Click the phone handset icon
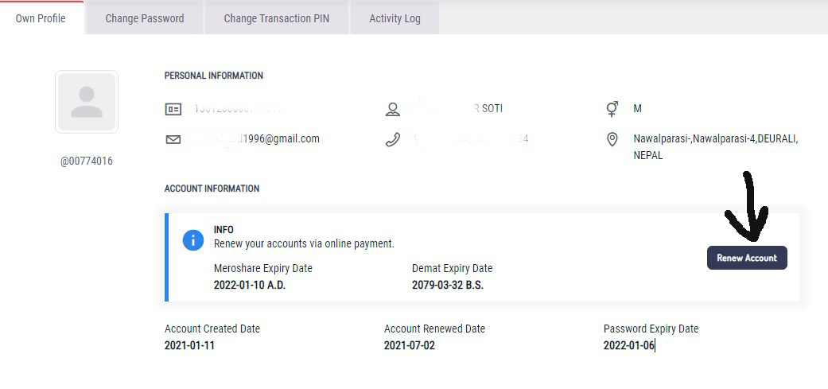This screenshot has height=389, width=828. 392,140
